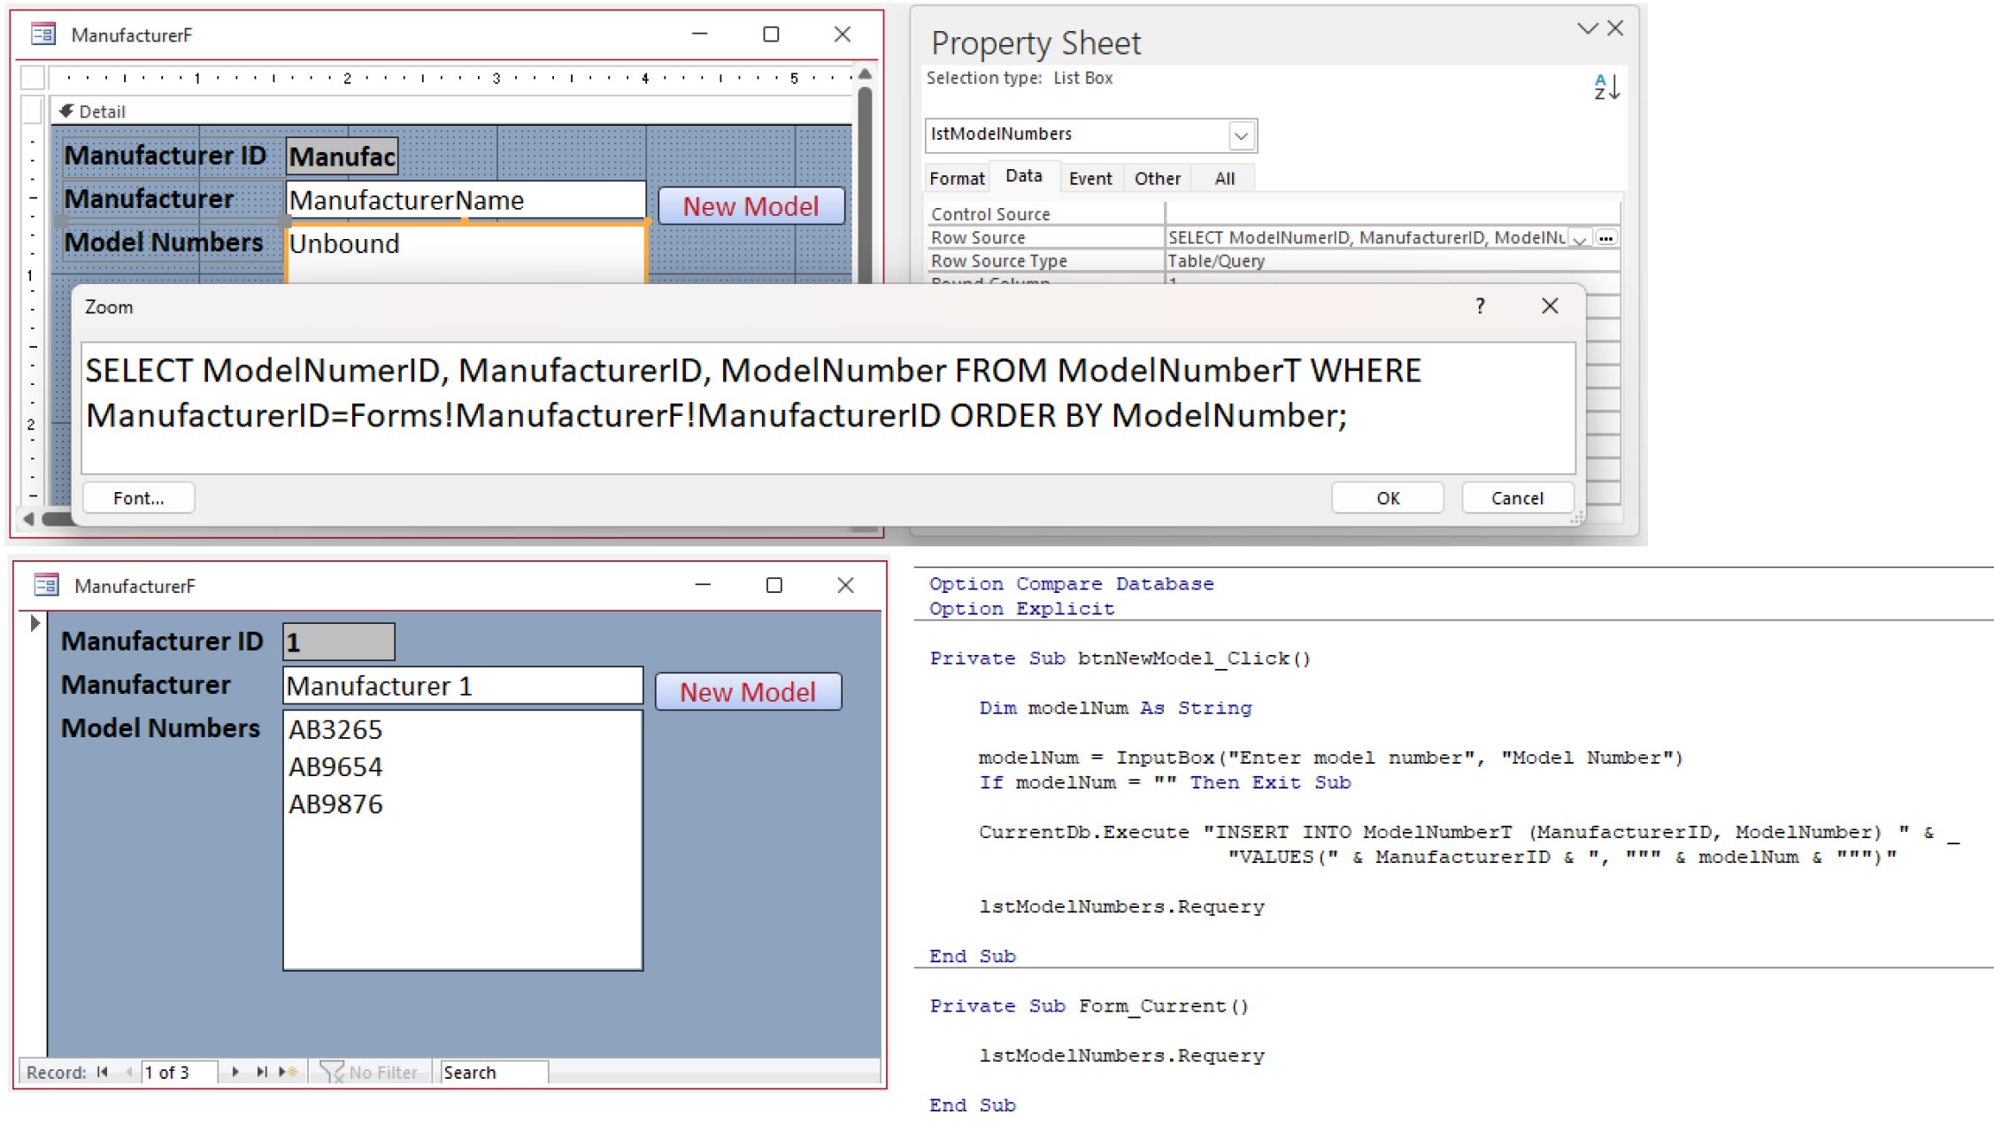Go to the first record
Viewport: 1994px width, 1147px height.
click(x=103, y=1071)
